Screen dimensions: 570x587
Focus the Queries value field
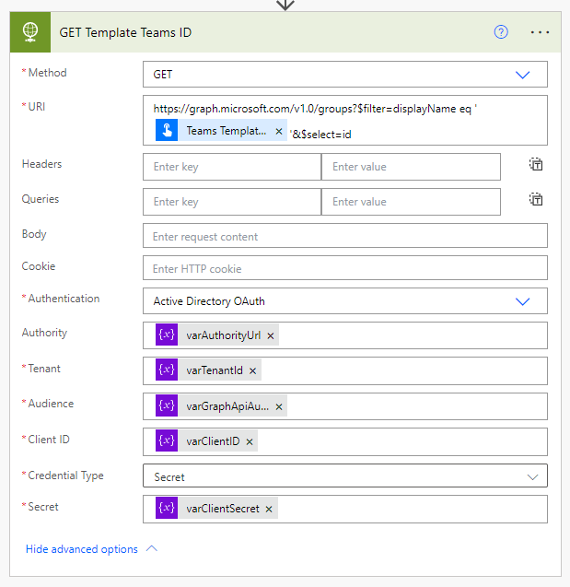tap(411, 202)
